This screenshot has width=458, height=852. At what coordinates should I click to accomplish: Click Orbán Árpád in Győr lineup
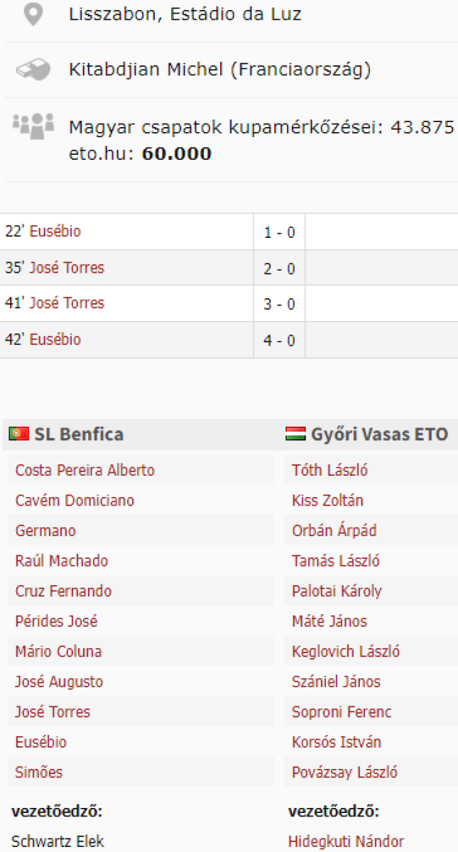334,530
